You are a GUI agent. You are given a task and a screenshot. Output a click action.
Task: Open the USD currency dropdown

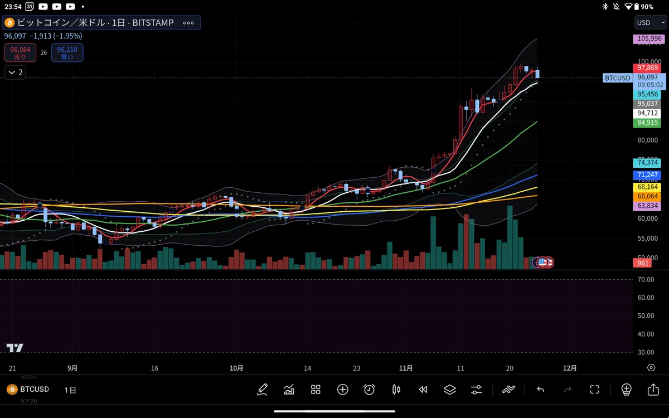[650, 23]
